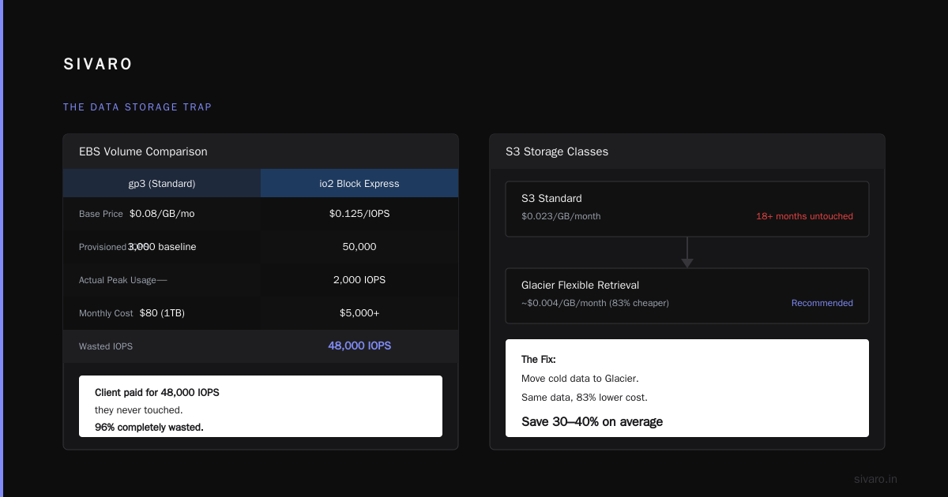Image resolution: width=948 pixels, height=497 pixels.
Task: Click the '$80 (1TB)' value
Action: pos(162,313)
